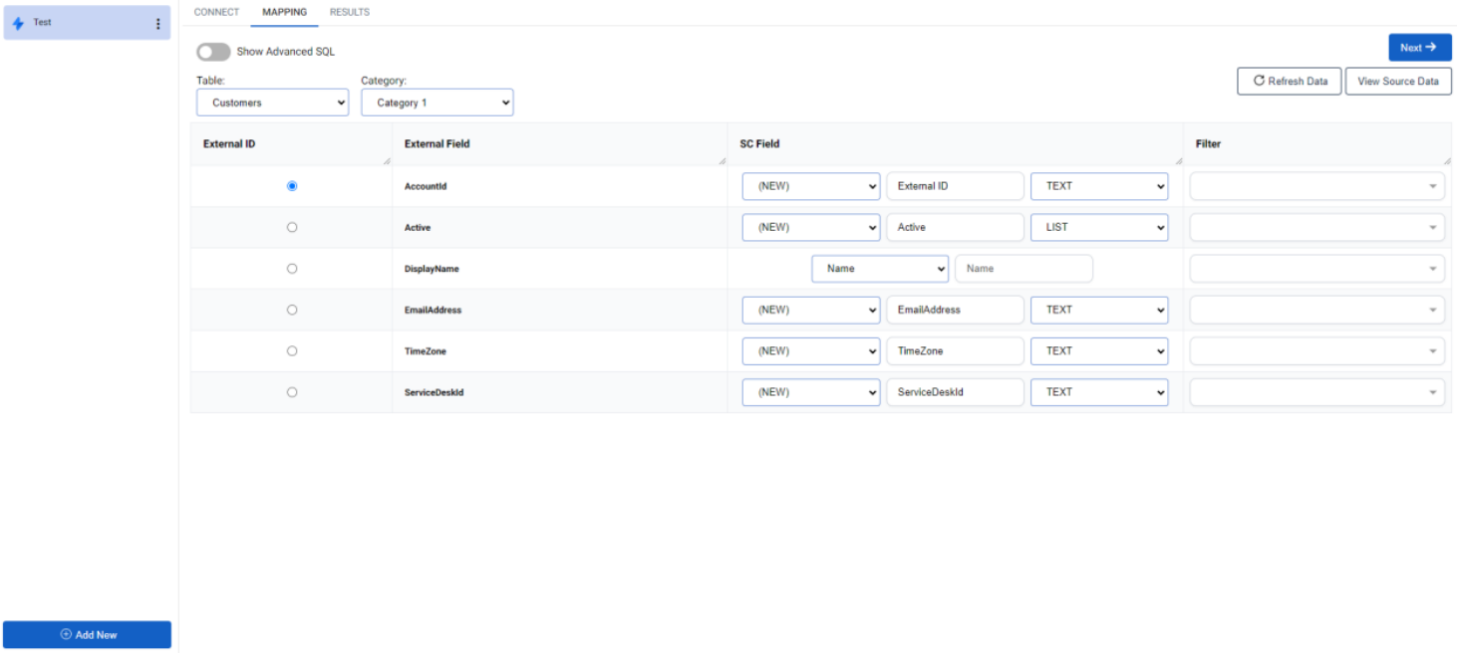Open the RESULTS tab
The height and width of the screenshot is (656, 1457).
tap(349, 12)
